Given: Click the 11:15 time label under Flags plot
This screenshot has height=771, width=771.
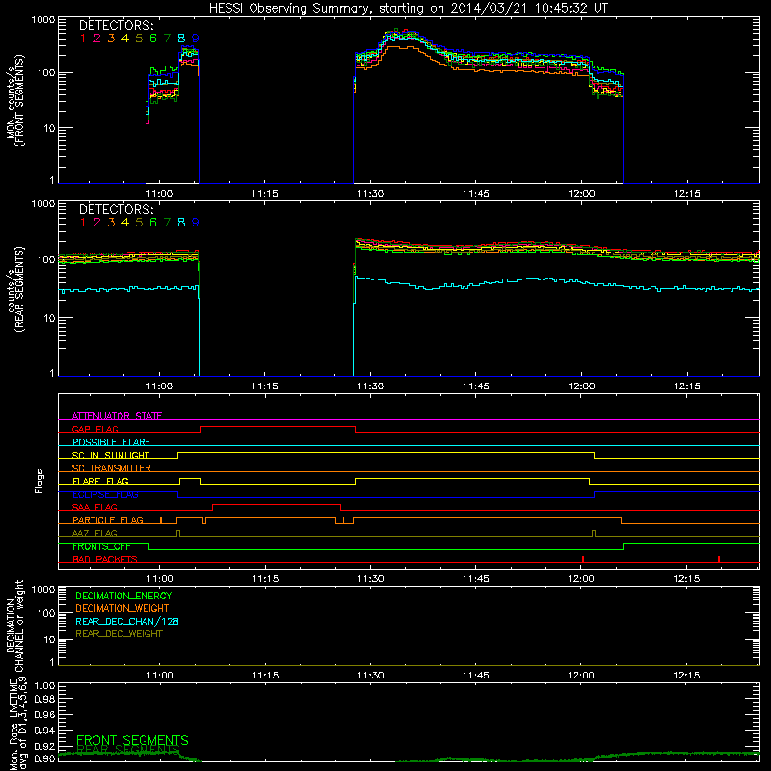Looking at the screenshot, I should [x=265, y=579].
